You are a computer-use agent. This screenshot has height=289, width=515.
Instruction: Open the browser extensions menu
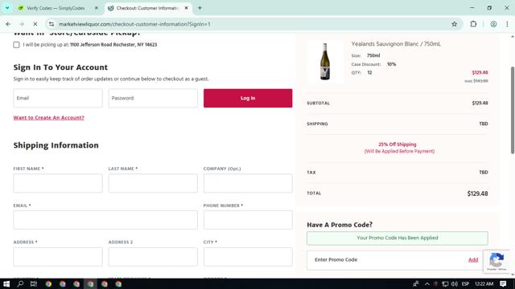[x=473, y=24]
